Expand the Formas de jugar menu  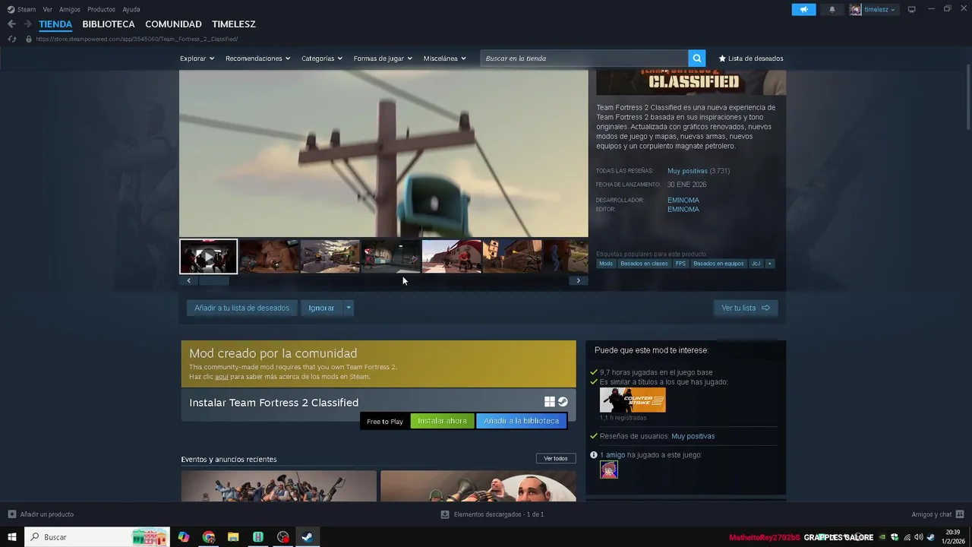(383, 58)
